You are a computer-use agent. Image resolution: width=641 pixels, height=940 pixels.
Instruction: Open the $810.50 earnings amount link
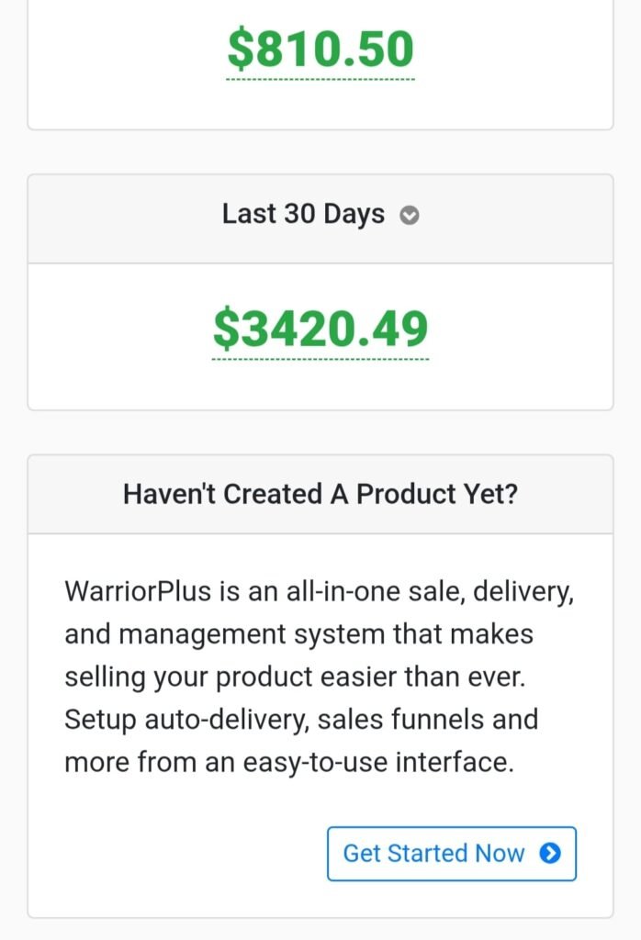tap(320, 49)
